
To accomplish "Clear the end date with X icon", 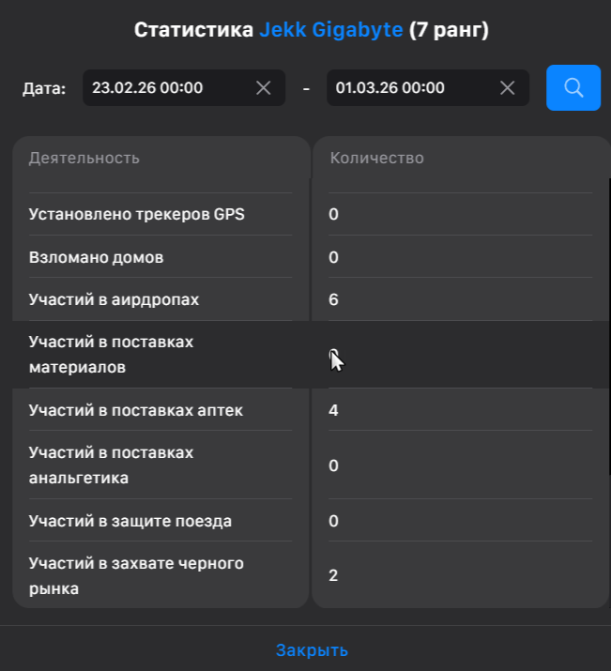I will [508, 88].
